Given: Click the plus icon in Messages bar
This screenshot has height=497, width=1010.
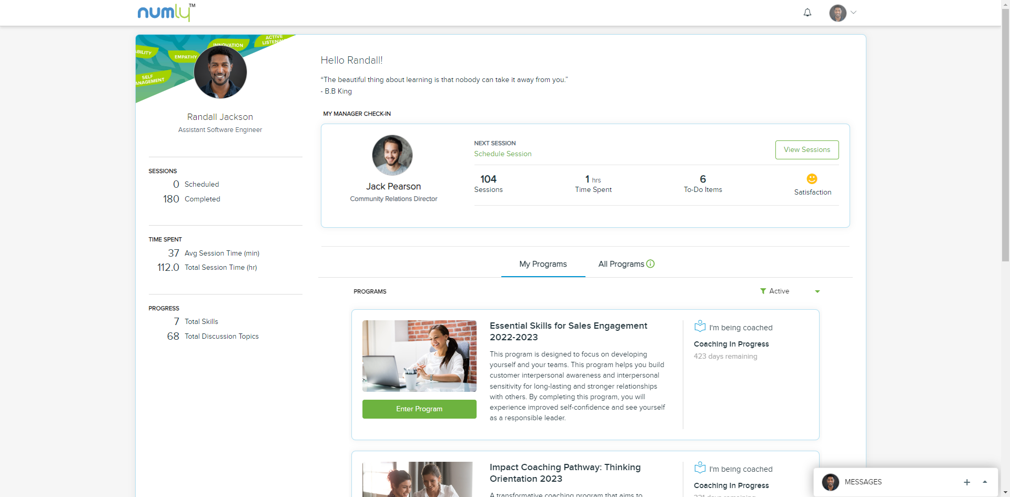Looking at the screenshot, I should point(967,482).
